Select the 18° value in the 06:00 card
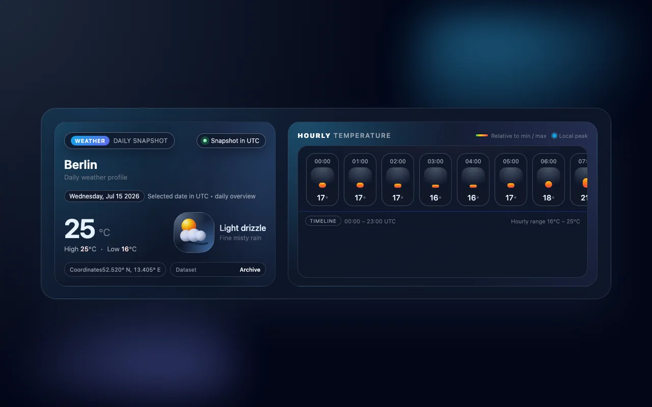Image resolution: width=652 pixels, height=407 pixels. [549, 198]
